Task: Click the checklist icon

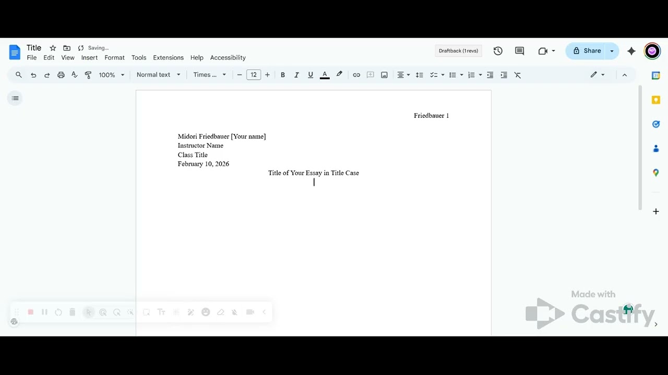Action: click(433, 75)
